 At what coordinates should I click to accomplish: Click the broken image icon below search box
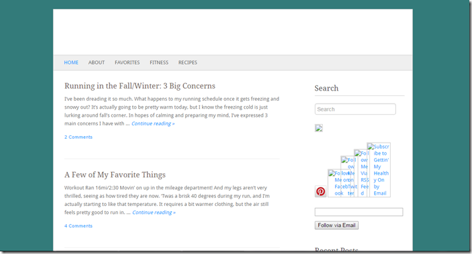pyautogui.click(x=319, y=128)
